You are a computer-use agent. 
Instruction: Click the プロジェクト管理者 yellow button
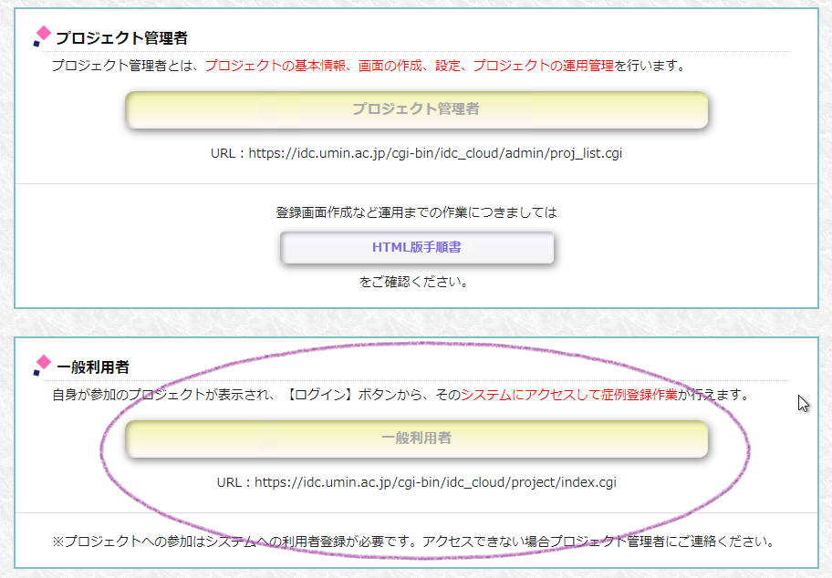pos(416,109)
